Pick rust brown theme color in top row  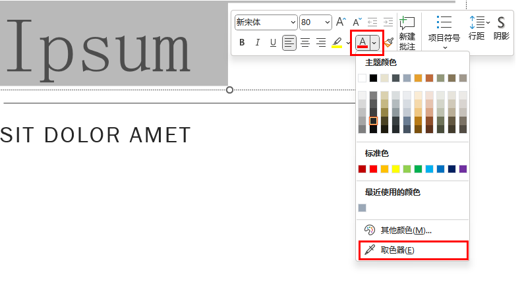point(430,78)
